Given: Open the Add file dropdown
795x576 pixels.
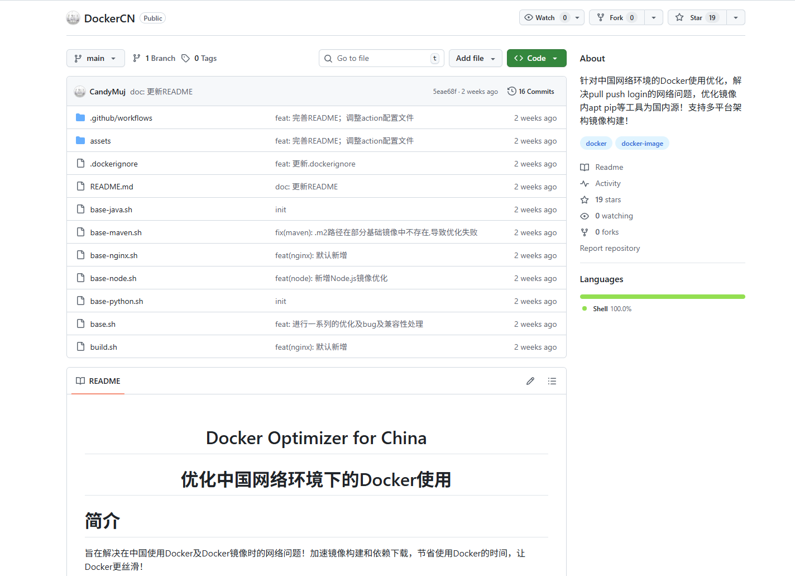Looking at the screenshot, I should point(475,58).
